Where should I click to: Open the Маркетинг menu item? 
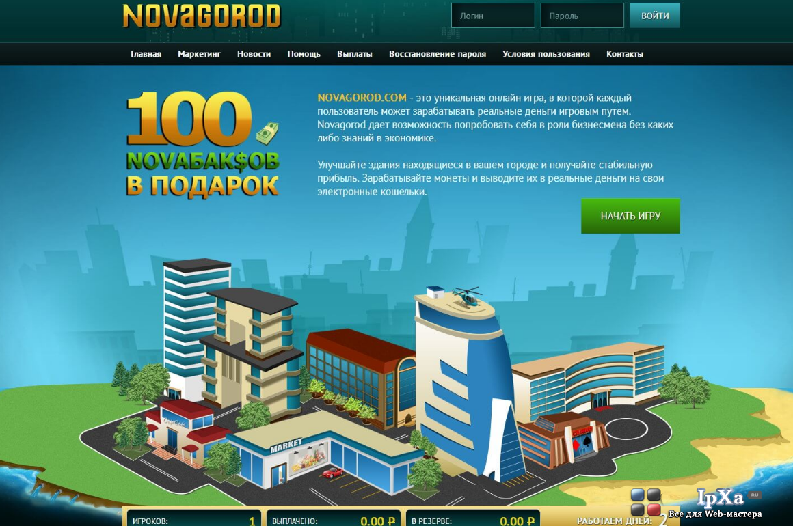199,54
